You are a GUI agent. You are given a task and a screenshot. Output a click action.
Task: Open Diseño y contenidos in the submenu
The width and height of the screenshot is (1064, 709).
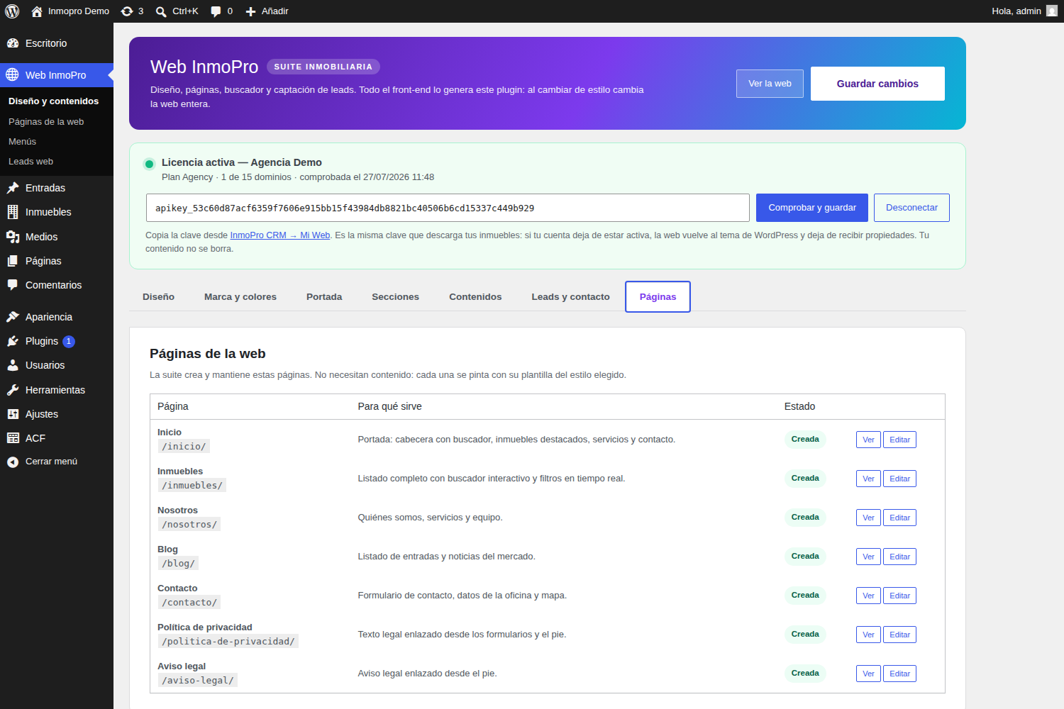[53, 101]
